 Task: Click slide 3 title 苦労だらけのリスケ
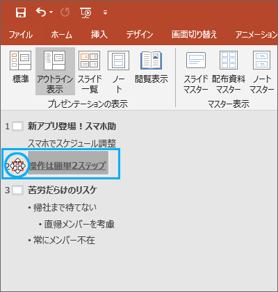(x=63, y=190)
